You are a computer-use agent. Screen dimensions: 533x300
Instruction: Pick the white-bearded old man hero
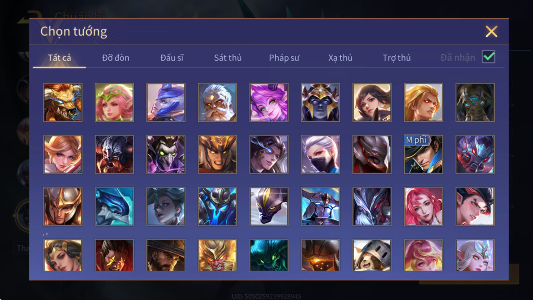217,102
